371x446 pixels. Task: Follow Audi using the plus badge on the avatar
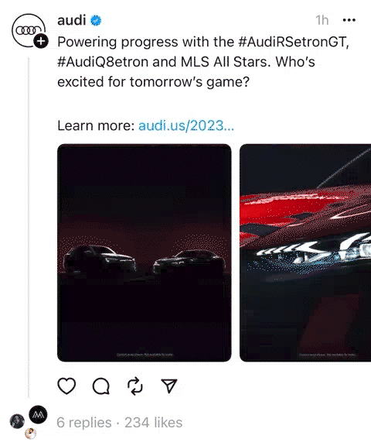(41, 41)
